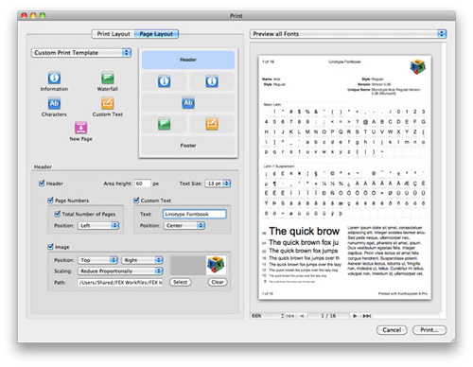The image size is (473, 367).
Task: Open the preview zoom percentage dropdown
Action: [268, 316]
